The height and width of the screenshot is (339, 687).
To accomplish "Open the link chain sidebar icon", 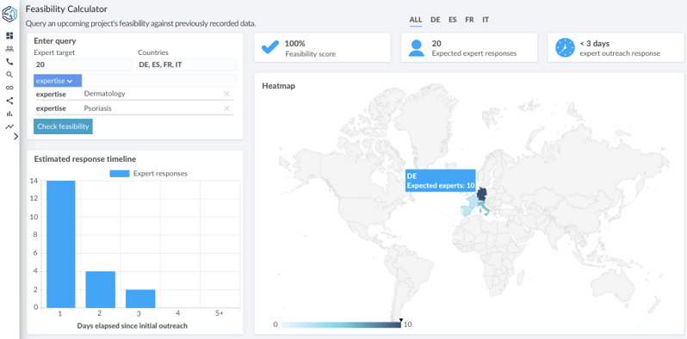I will tap(9, 88).
